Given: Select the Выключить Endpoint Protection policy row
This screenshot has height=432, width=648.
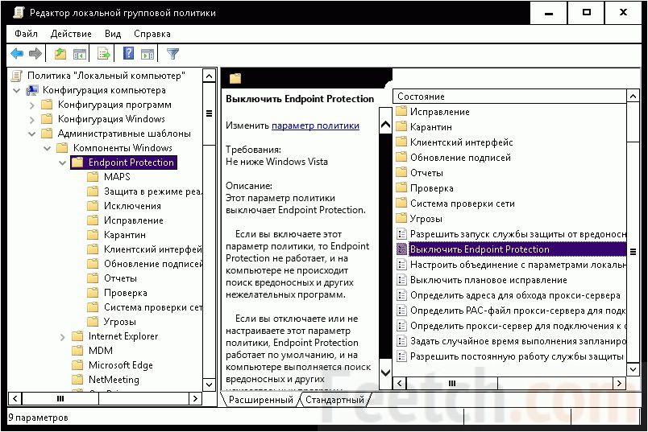Looking at the screenshot, I should pos(511,249).
